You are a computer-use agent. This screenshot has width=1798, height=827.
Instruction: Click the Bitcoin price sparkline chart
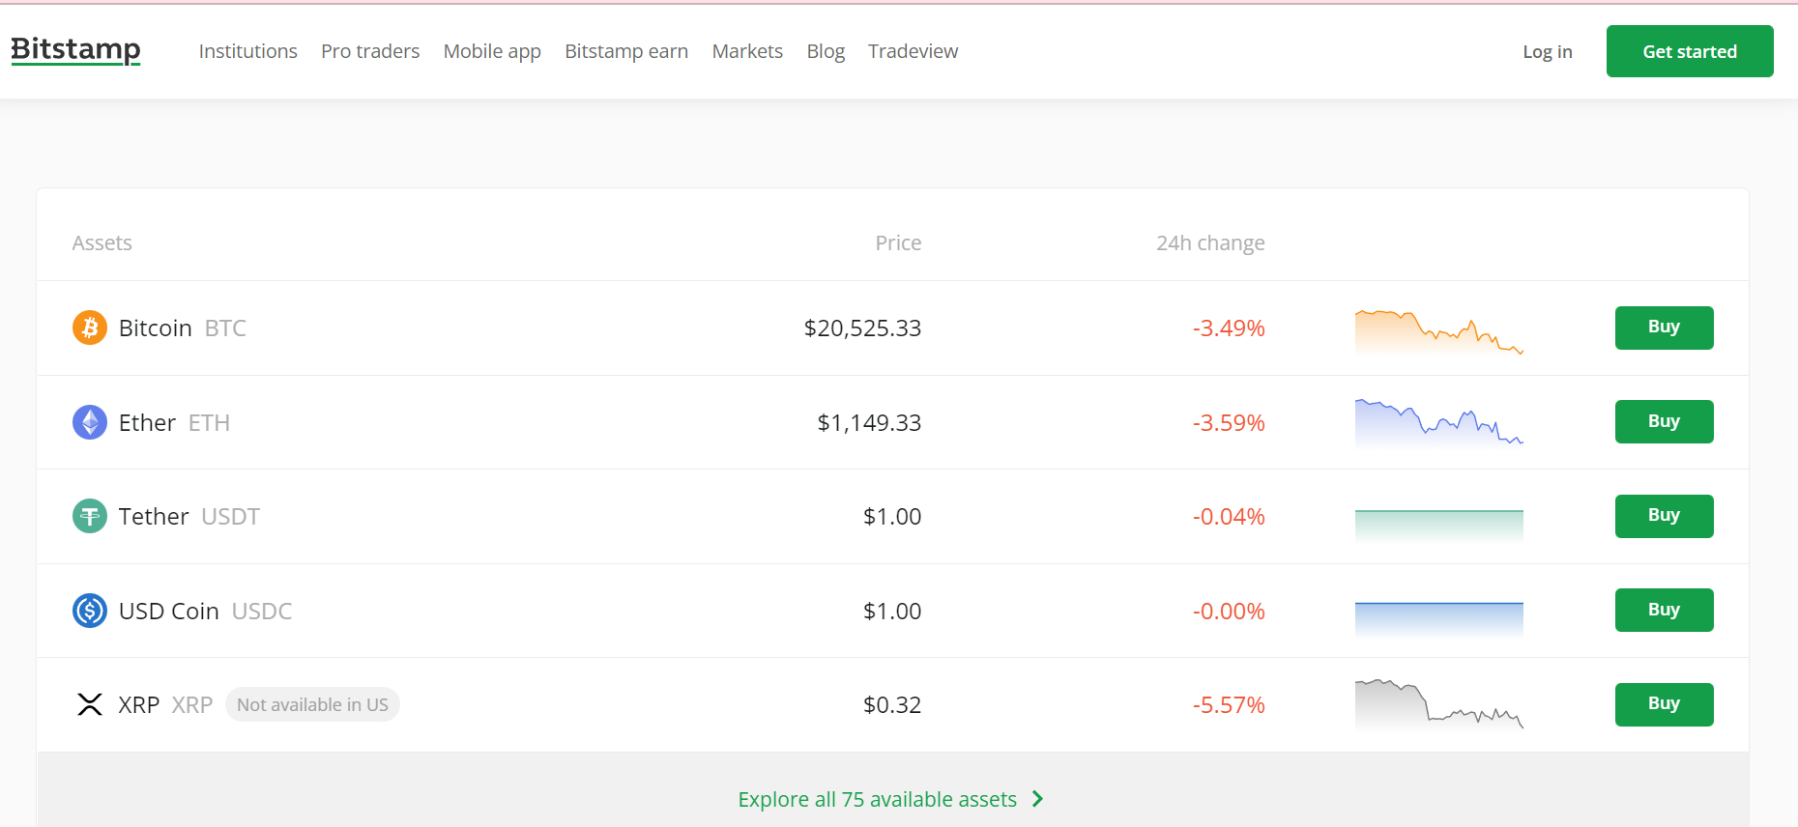click(x=1439, y=331)
